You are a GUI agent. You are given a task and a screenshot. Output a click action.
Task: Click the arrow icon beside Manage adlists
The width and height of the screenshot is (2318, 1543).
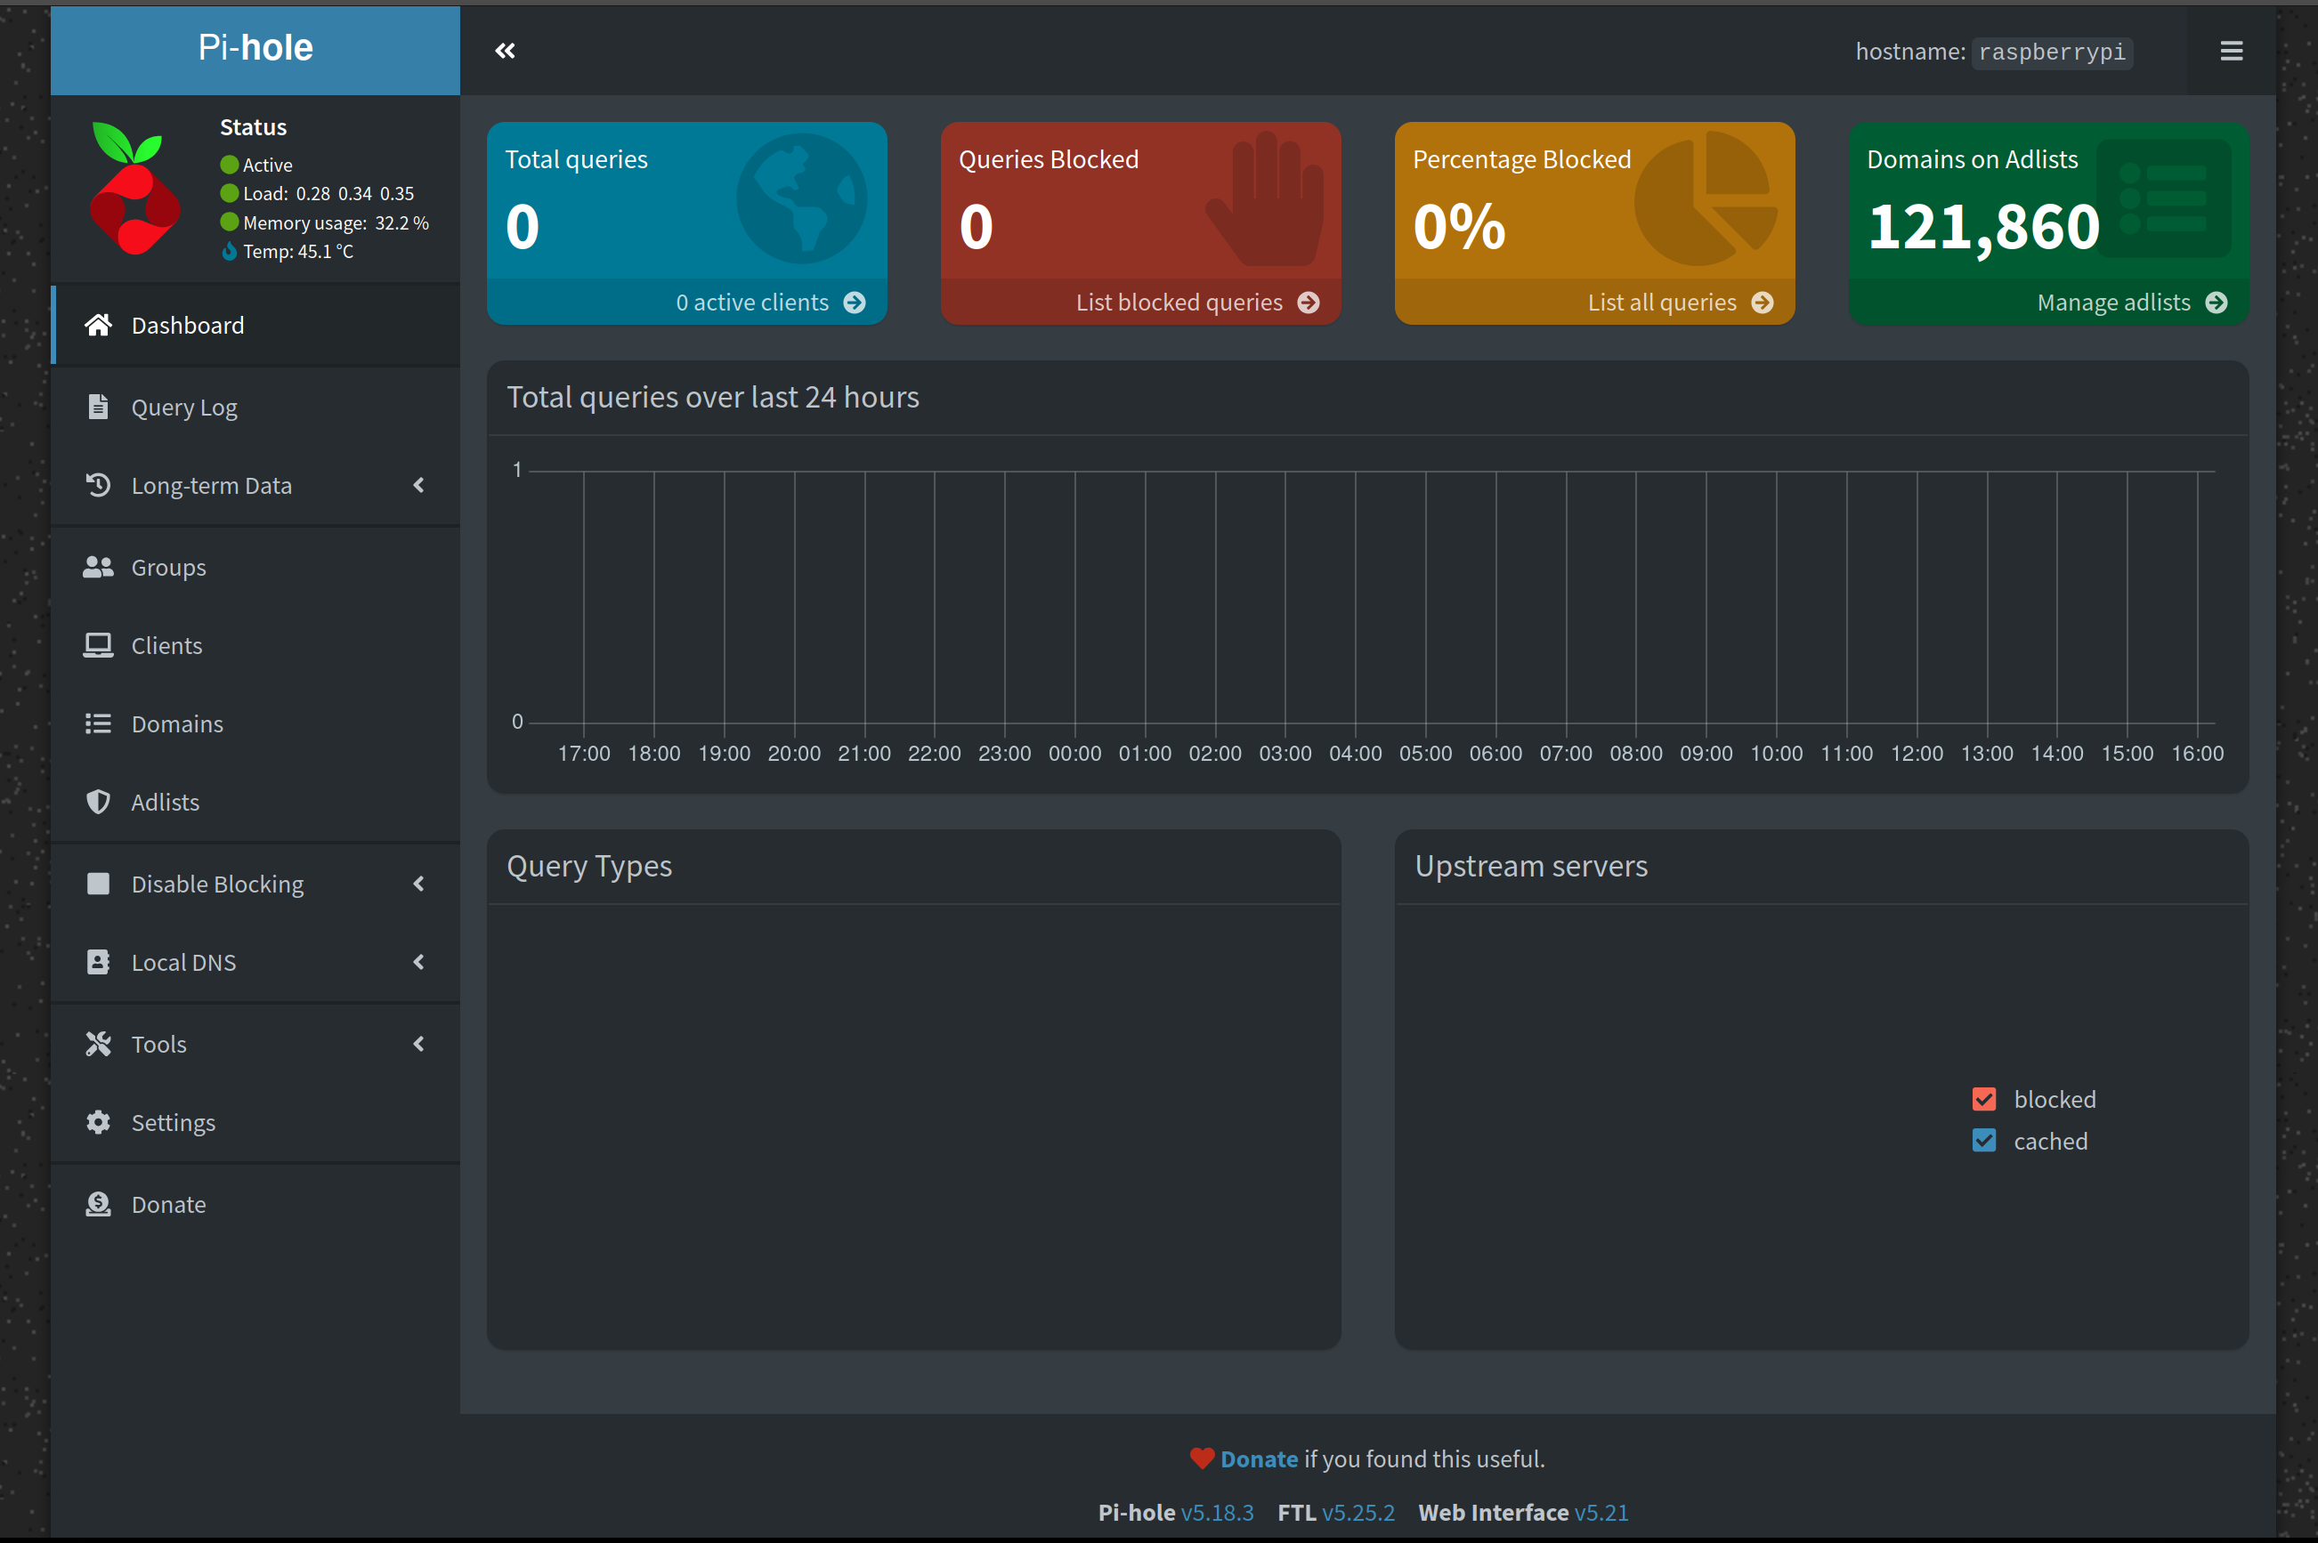coord(2216,303)
